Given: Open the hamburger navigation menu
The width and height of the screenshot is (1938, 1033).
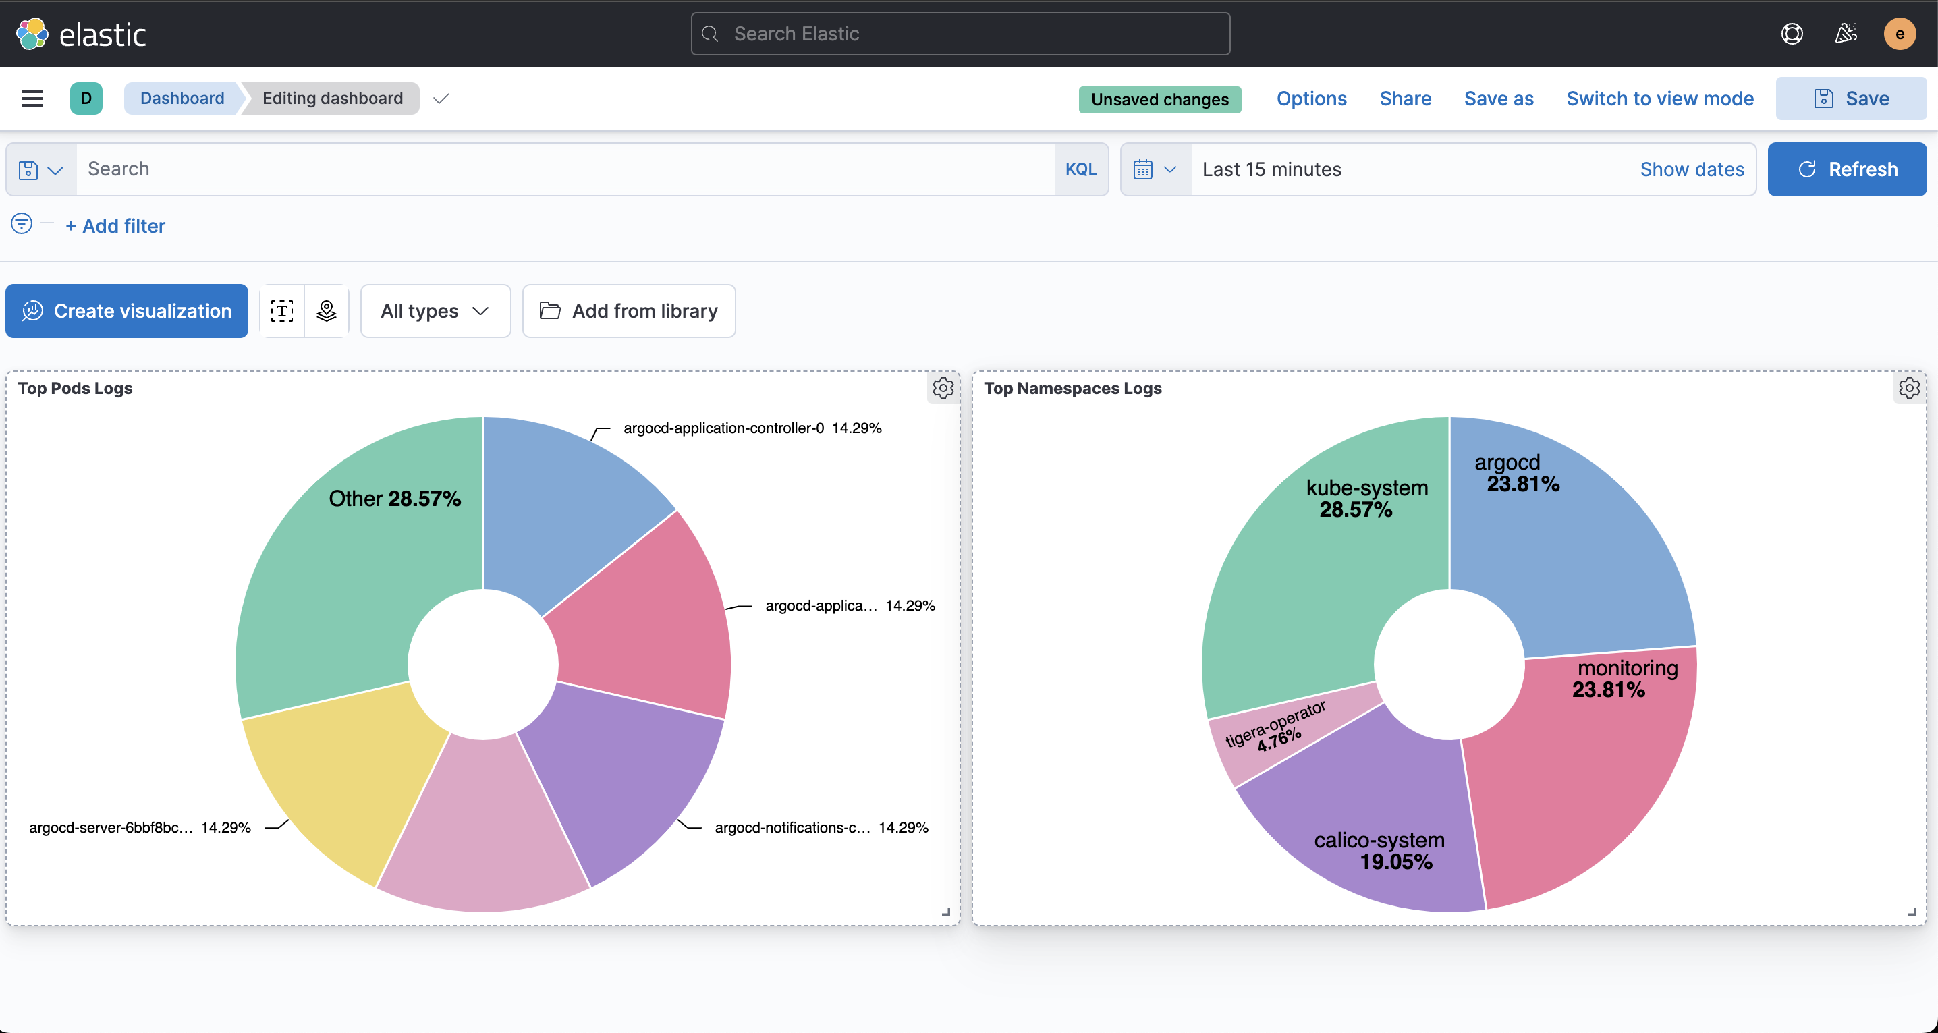Looking at the screenshot, I should click(32, 99).
